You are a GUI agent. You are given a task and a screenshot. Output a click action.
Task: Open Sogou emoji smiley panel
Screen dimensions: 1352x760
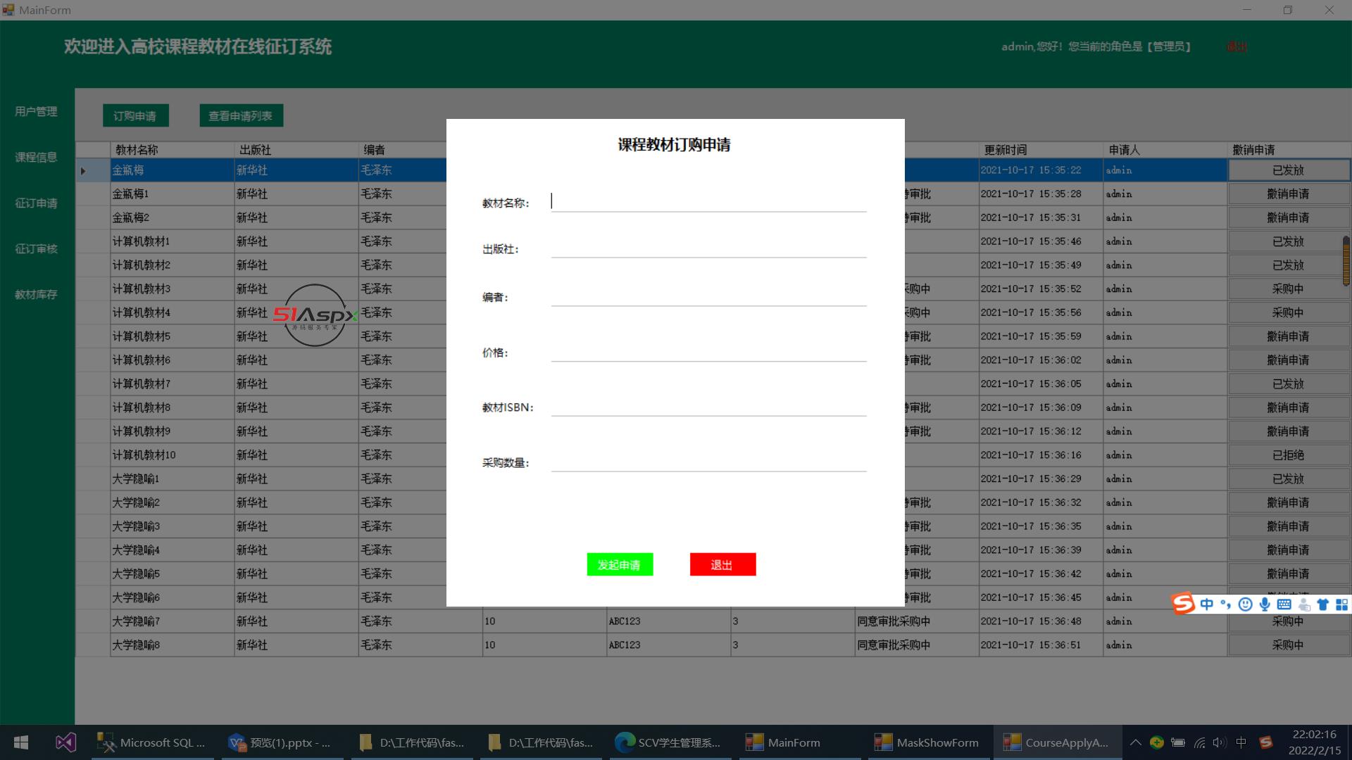click(1245, 604)
